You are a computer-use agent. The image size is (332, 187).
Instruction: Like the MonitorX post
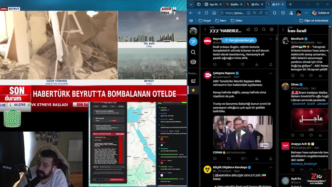(x=311, y=76)
